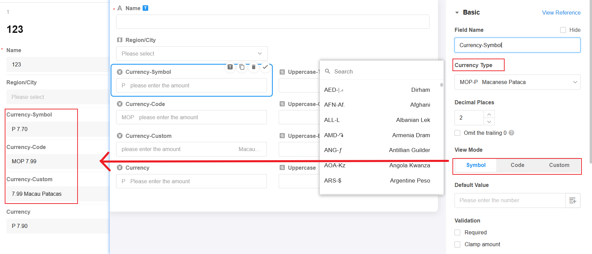This screenshot has width=592, height=254.
Task: Choose AED Dirham from the currency list
Action: 379,90
